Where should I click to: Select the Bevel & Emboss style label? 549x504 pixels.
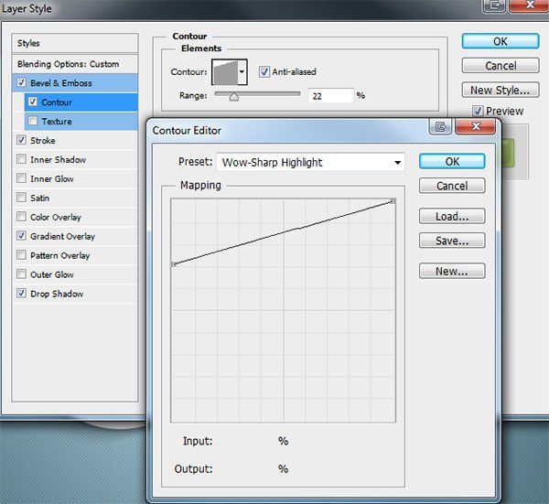coord(61,83)
